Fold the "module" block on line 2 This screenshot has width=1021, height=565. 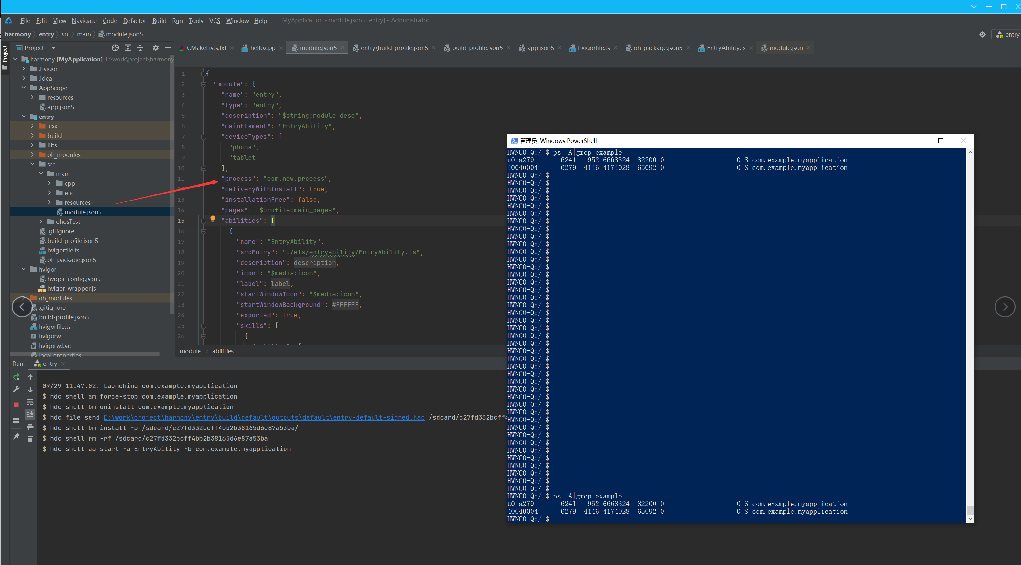(203, 84)
